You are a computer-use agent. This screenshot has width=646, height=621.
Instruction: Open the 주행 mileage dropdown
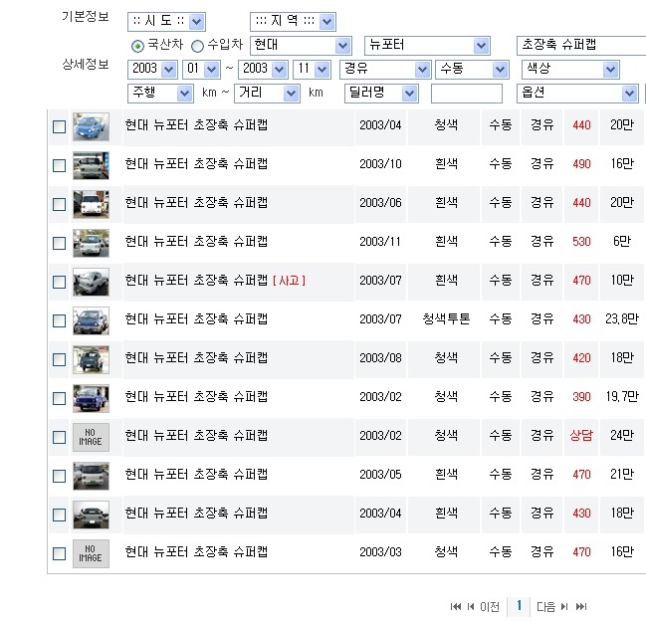coord(160,94)
